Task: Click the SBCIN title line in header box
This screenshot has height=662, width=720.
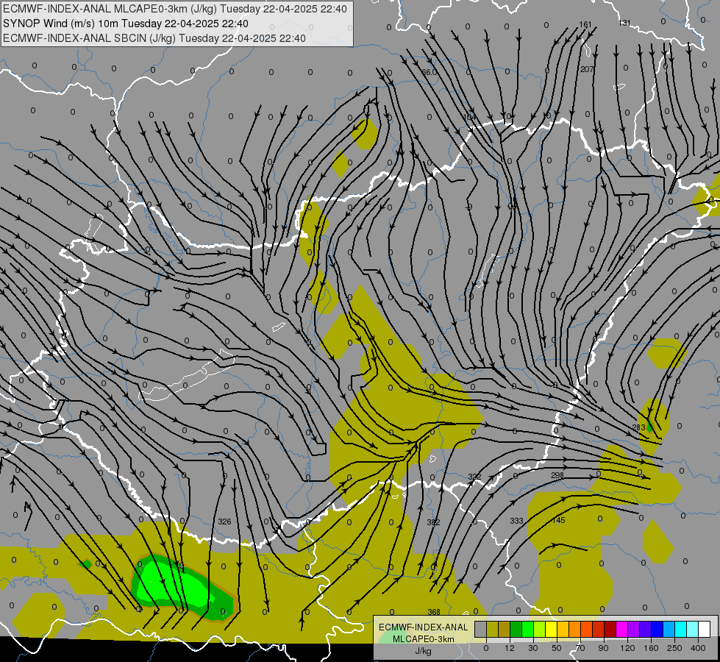Action: tap(154, 38)
